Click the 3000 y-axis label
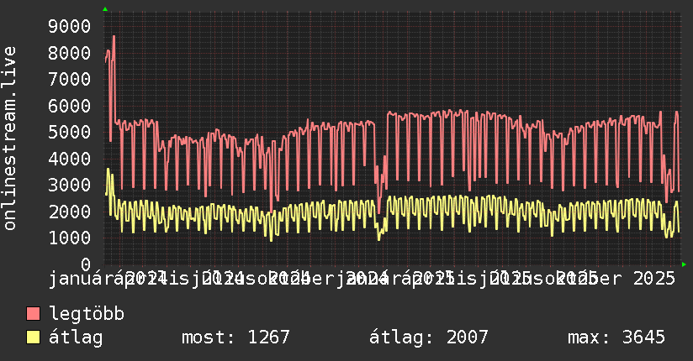This screenshot has height=361, width=693. [70, 185]
